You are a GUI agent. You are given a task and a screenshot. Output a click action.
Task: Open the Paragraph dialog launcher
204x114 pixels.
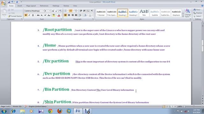pos(93,19)
